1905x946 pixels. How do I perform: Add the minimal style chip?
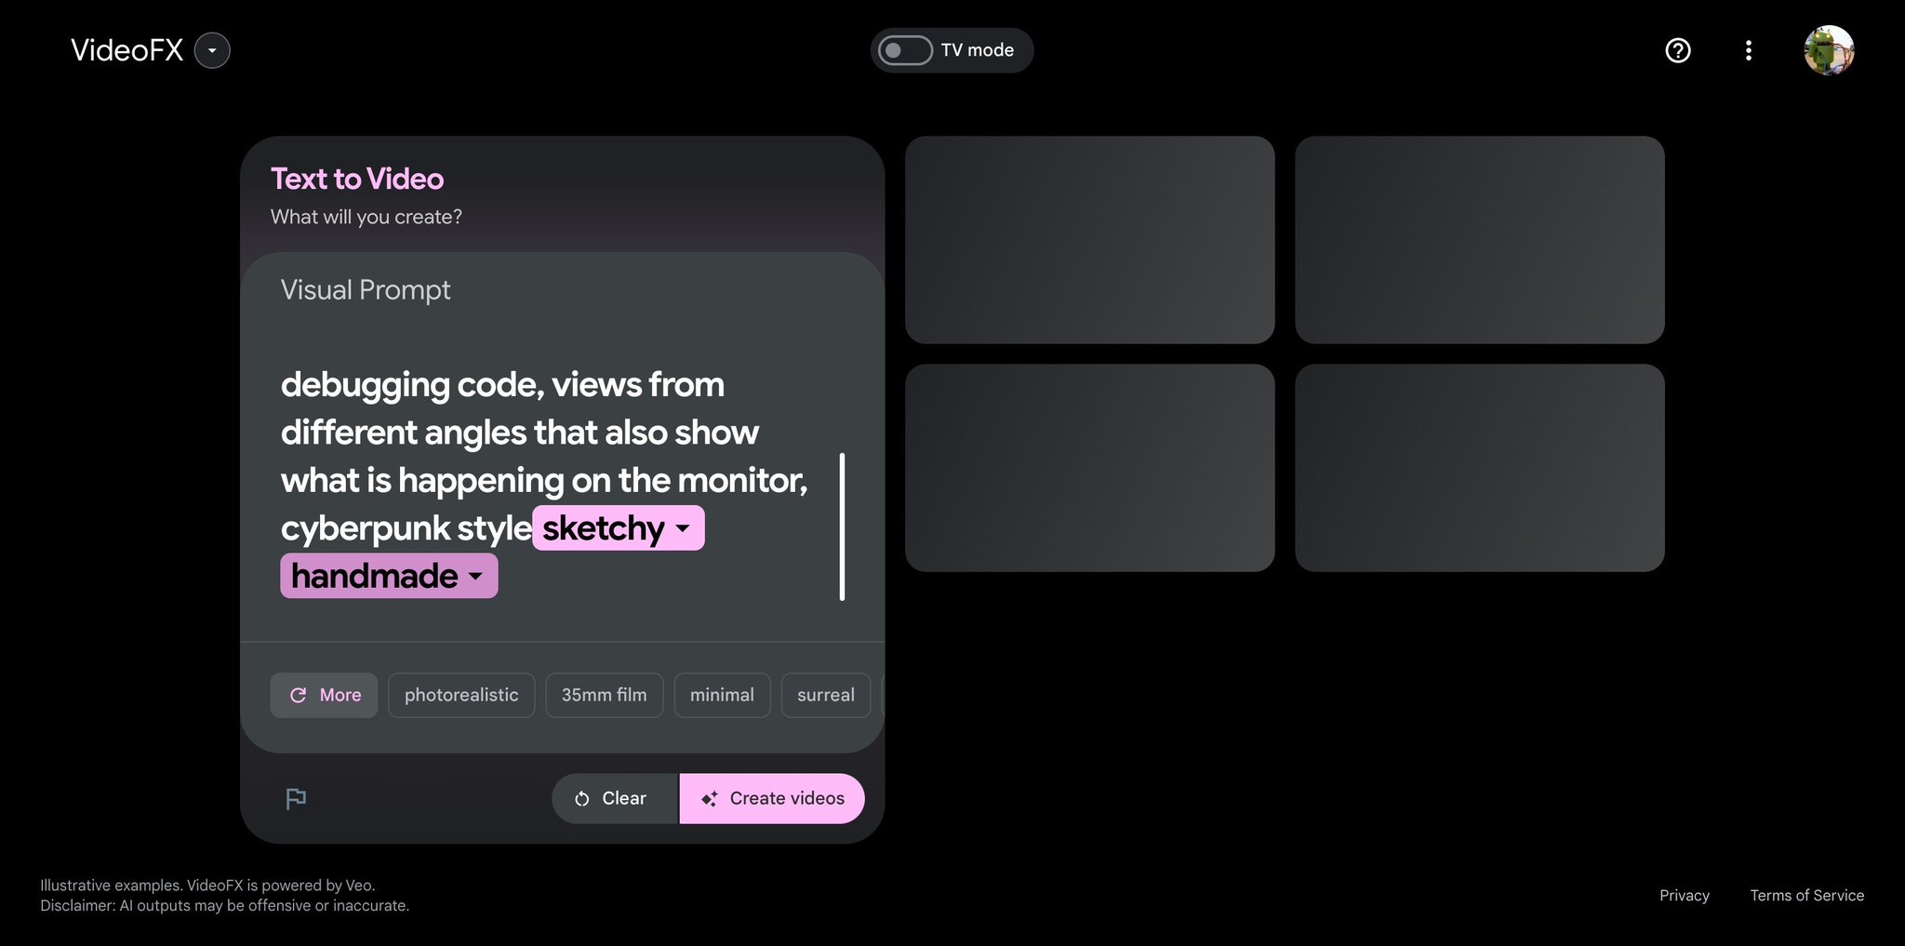(x=722, y=695)
